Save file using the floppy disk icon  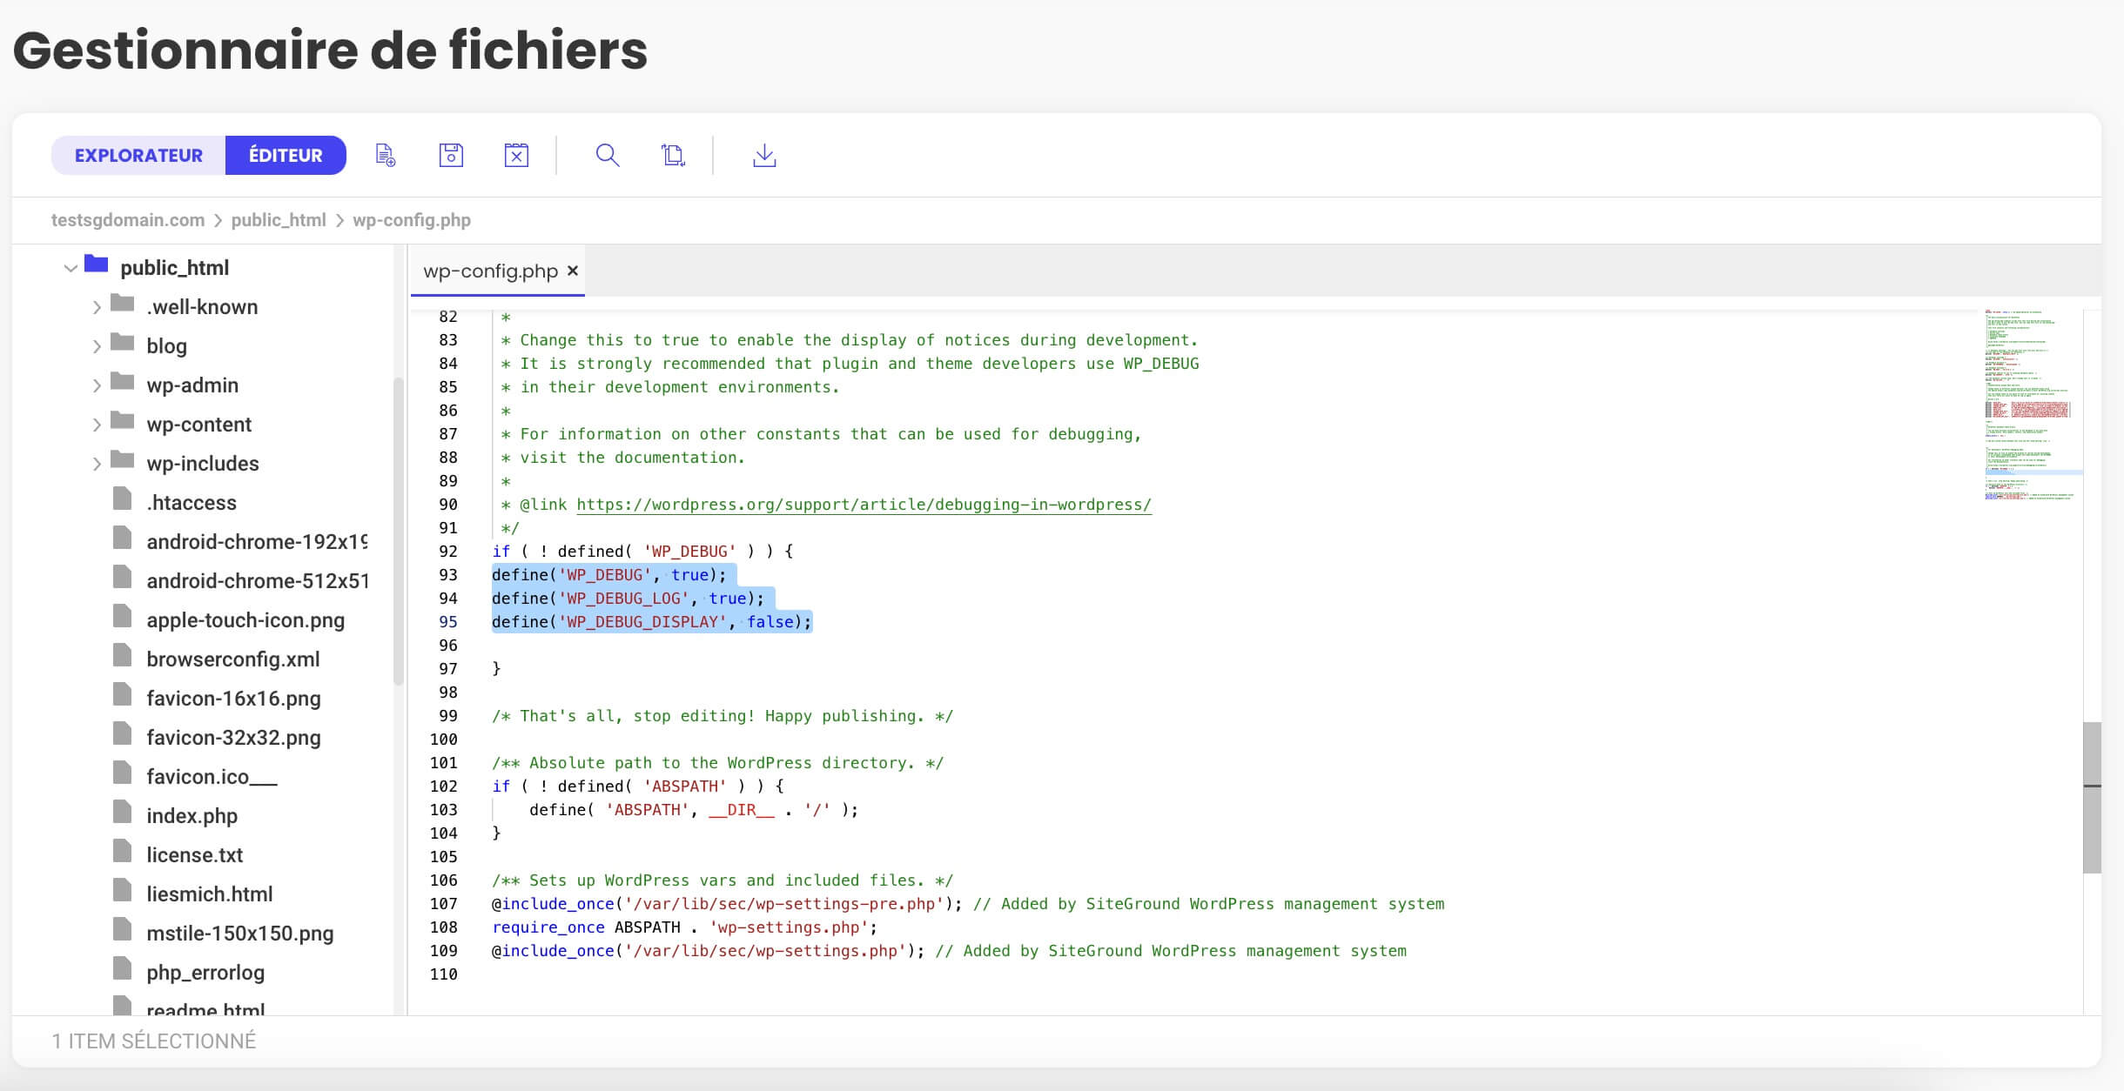pyautogui.click(x=451, y=156)
